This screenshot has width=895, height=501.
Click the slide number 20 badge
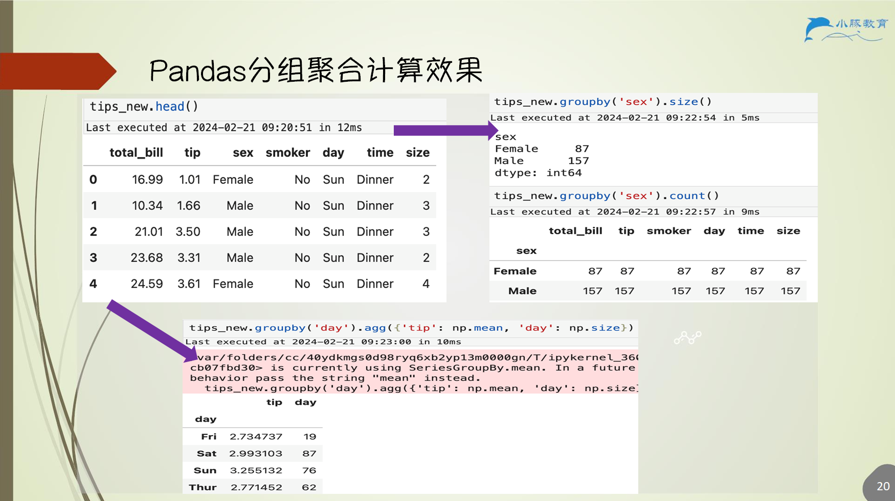(x=883, y=486)
